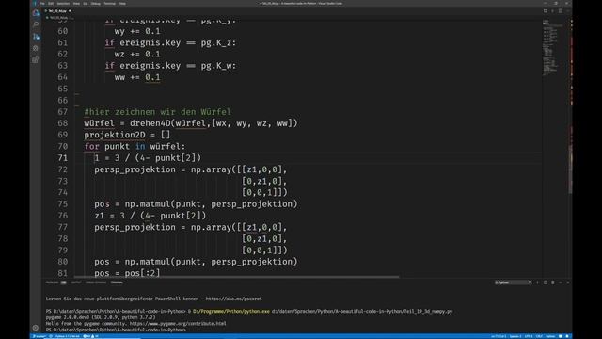Click the split editor icon in editor toolbar
The width and height of the screenshot is (602, 339).
pos(561,11)
